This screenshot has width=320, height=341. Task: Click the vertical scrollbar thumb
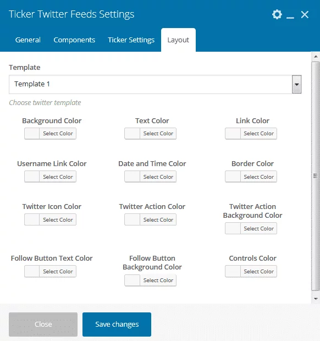tap(315, 176)
